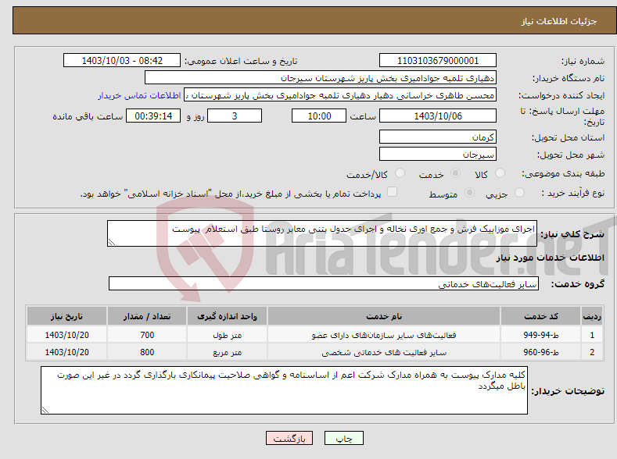Click the واحد اندازه گیری column header
617x459 pixels.
pyautogui.click(x=227, y=316)
